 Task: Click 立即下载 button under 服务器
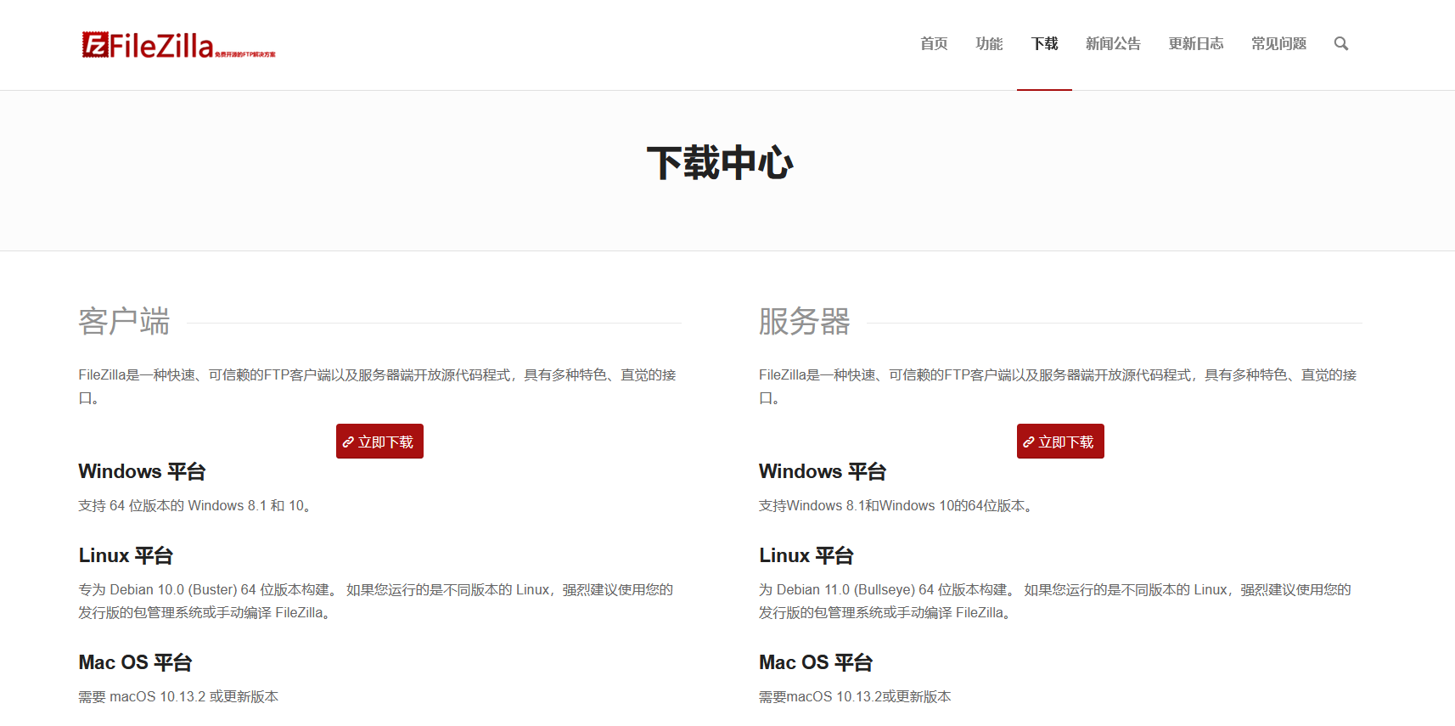click(x=1060, y=442)
